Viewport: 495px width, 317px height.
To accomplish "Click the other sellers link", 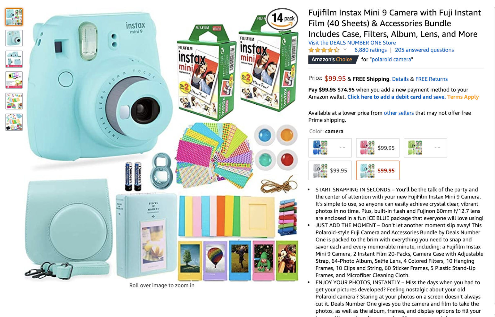I will click(x=398, y=113).
